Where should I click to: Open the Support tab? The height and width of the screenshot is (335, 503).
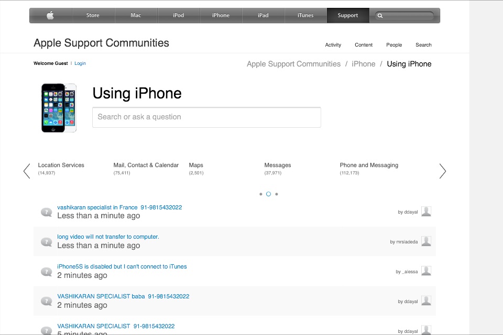point(348,15)
